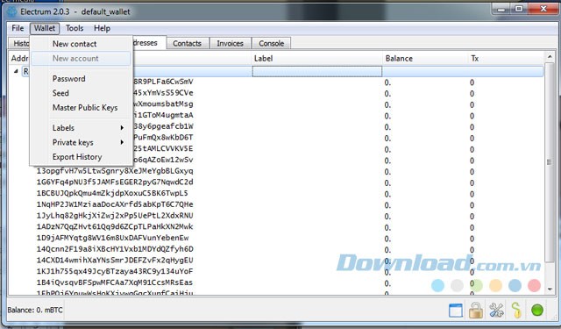
Task: Select address 14Qcnn2F19a8iXBcHY1Vxb1MDYdQZfyh6D
Action: (115, 249)
